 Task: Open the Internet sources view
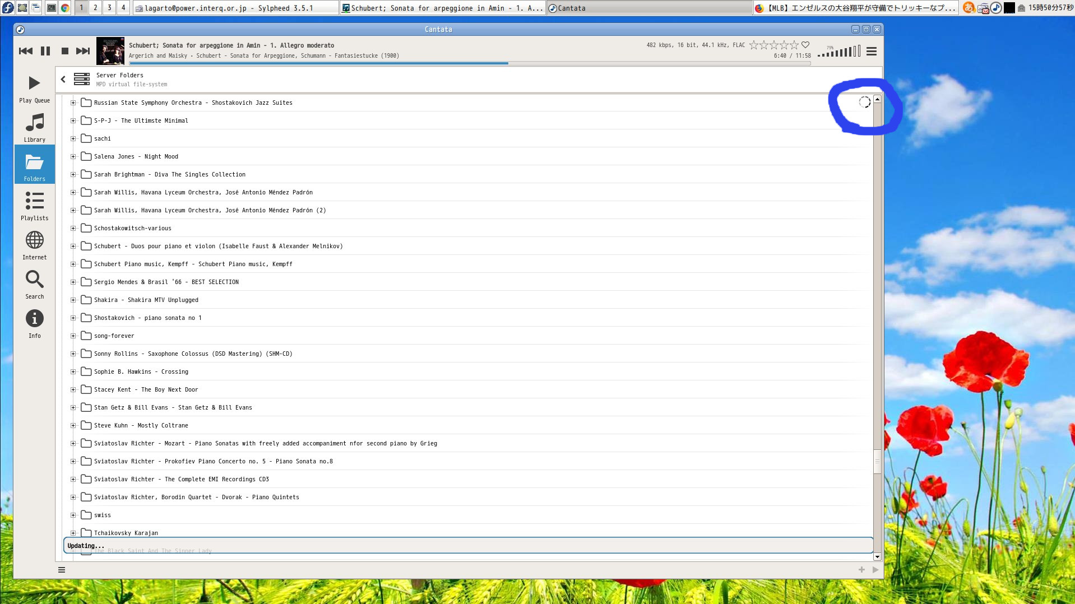click(34, 245)
